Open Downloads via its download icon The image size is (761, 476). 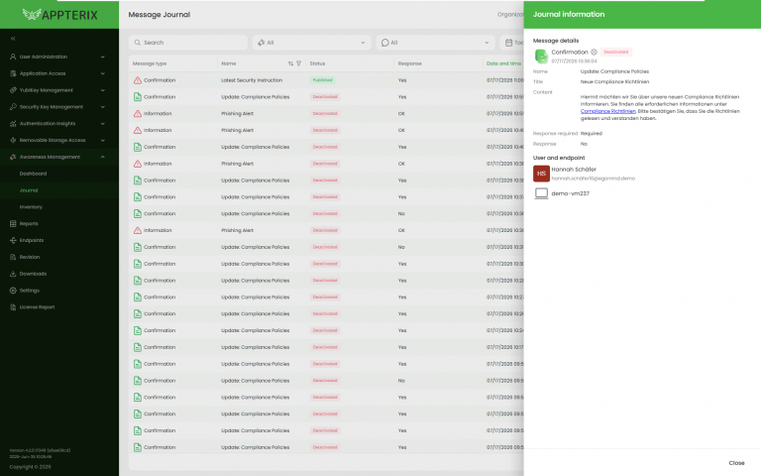coord(13,274)
